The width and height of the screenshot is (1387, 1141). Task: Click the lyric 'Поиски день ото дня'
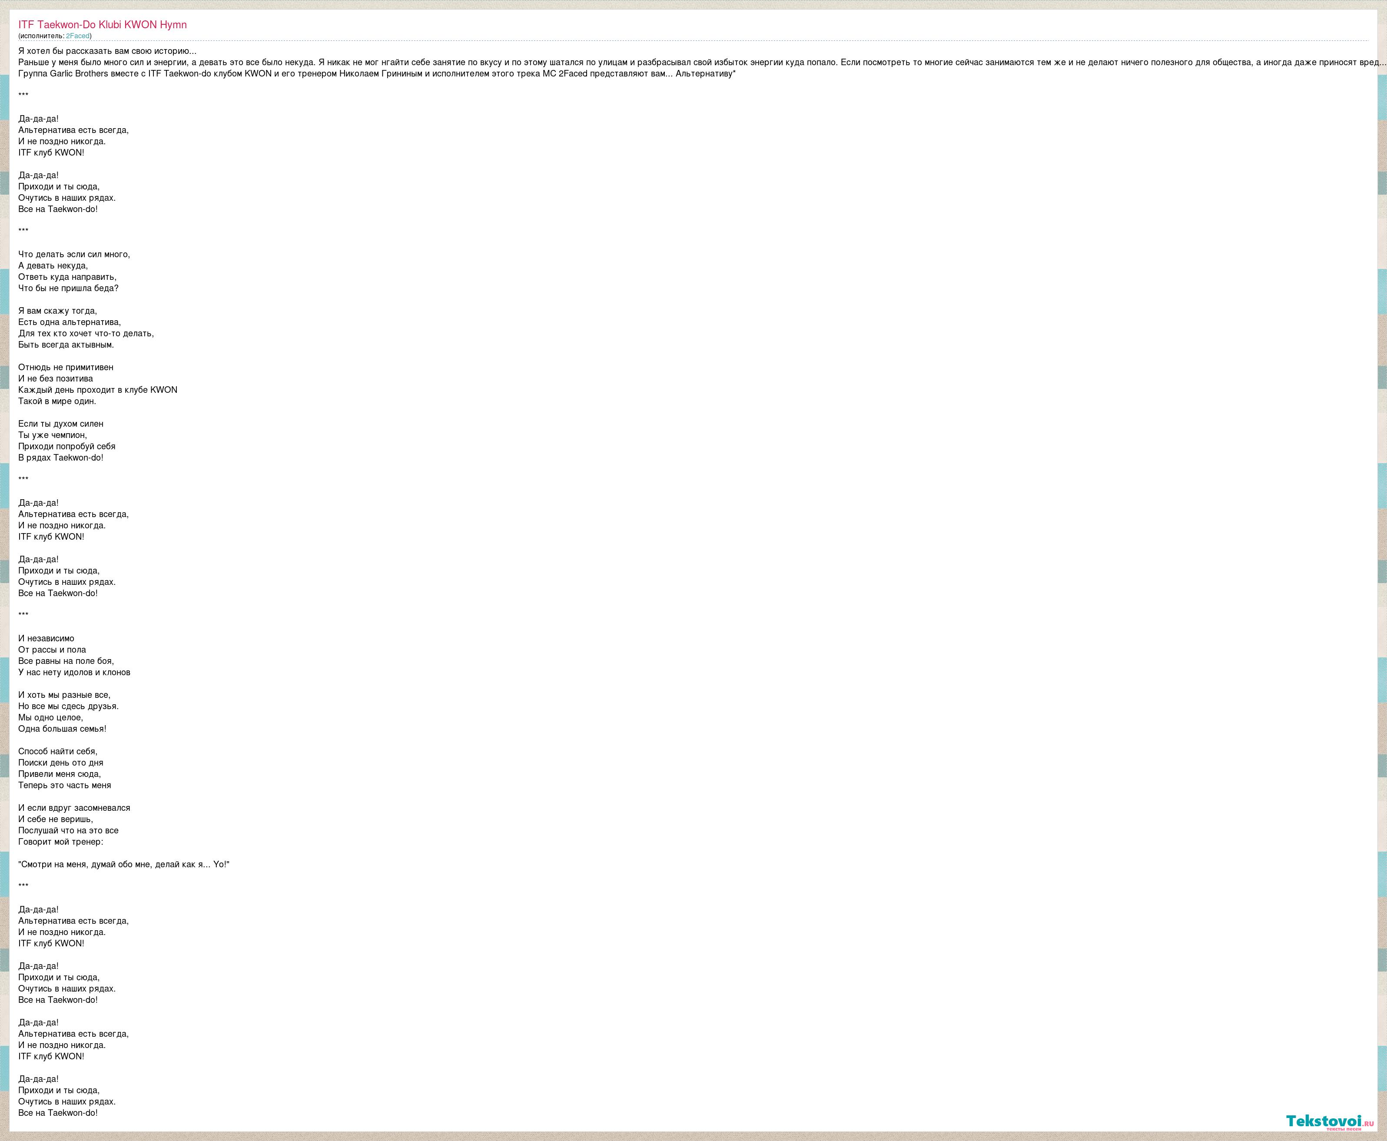coord(61,763)
